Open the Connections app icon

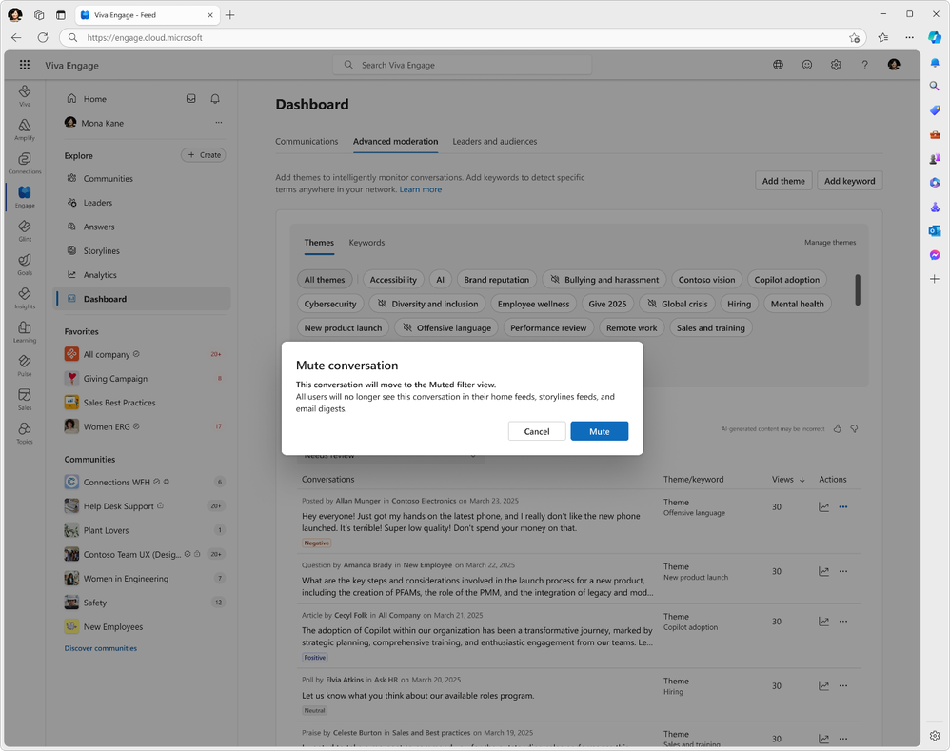(24, 163)
